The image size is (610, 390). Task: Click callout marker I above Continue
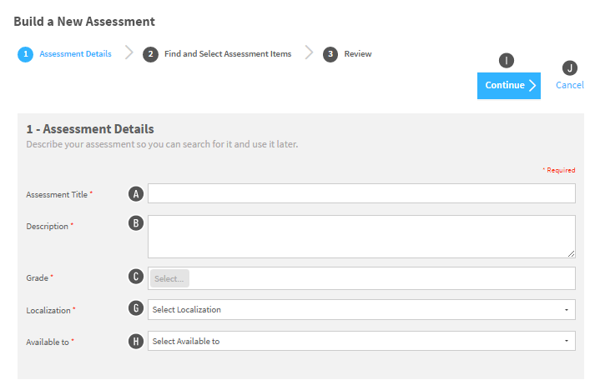pos(507,61)
